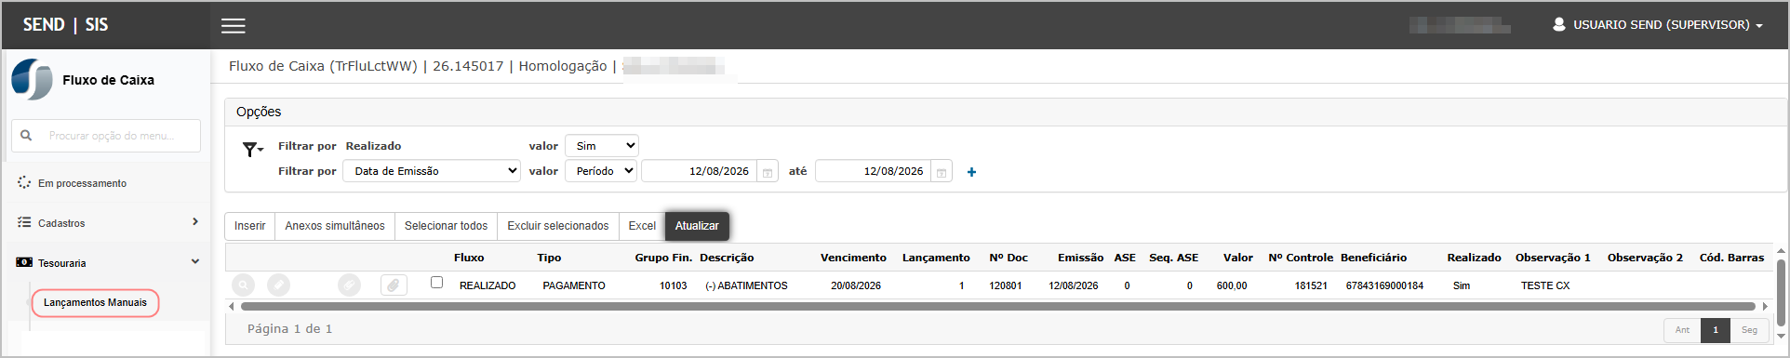The image size is (1790, 358).
Task: Click the end date field after até
Action: point(874,171)
